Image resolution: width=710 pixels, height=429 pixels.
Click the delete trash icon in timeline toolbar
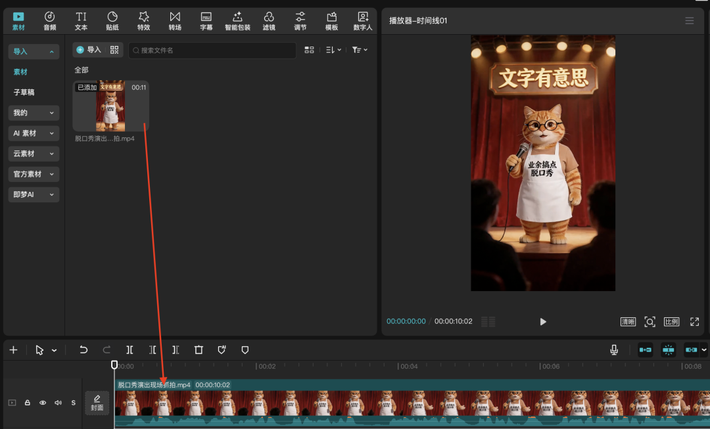[199, 350]
